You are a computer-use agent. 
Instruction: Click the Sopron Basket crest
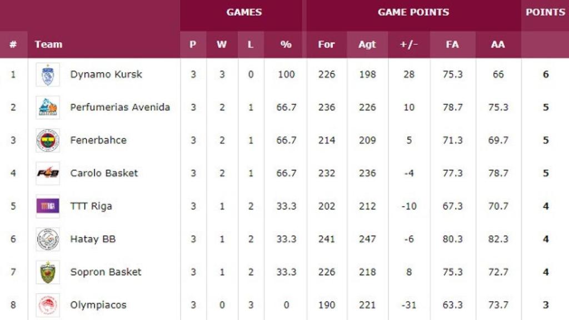pos(48,272)
